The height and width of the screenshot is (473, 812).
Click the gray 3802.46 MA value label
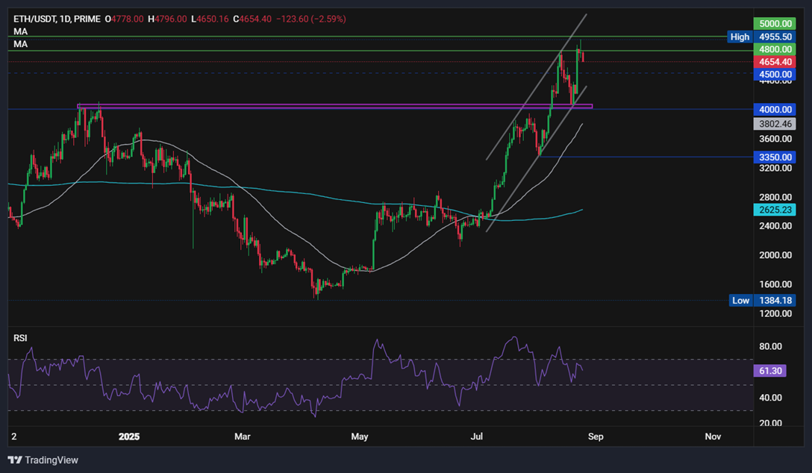[x=775, y=124]
